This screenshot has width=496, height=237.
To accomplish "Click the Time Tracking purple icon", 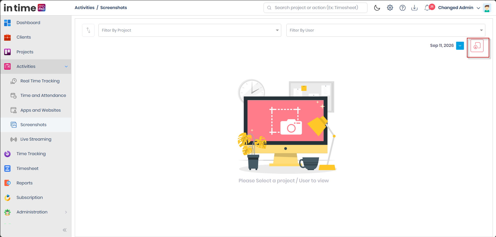I will pos(8,154).
